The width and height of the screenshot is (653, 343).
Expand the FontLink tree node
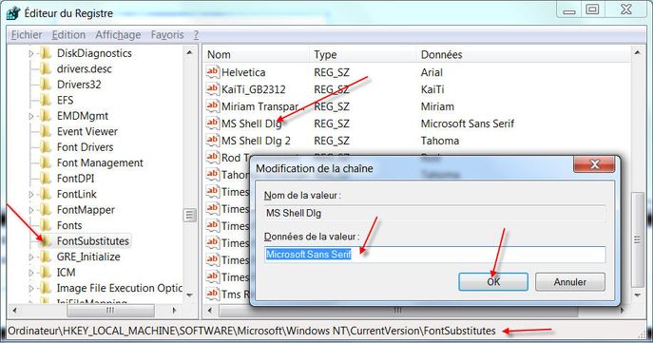[31, 195]
